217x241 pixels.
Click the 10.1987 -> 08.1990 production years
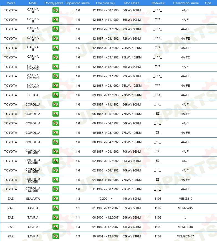click(x=105, y=133)
